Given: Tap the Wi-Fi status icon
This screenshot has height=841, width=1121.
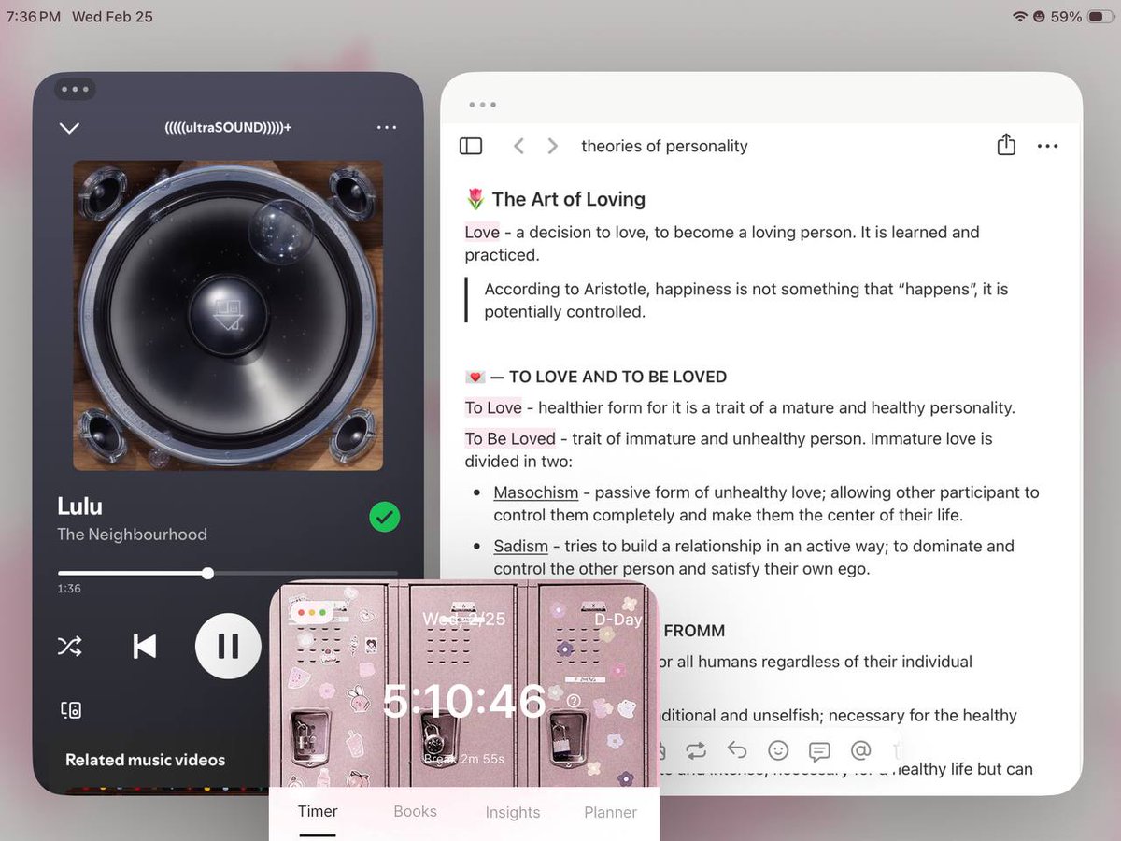Looking at the screenshot, I should click(1019, 17).
